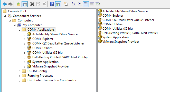Select System Application in right pane list
The height and width of the screenshot is (92, 170).
point(116,37)
